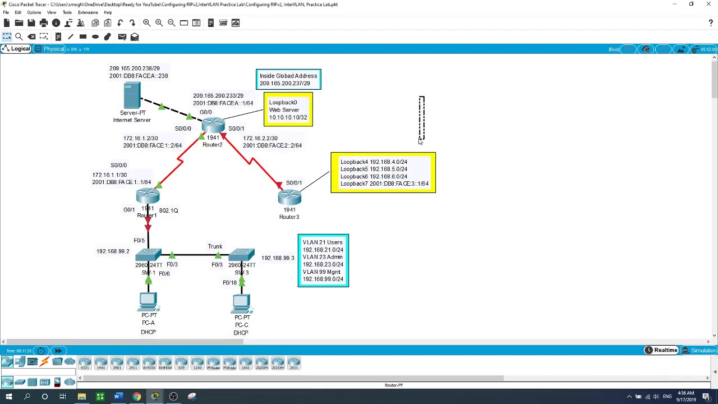Choose the Draw Line tool
The width and height of the screenshot is (718, 404).
pyautogui.click(x=70, y=36)
